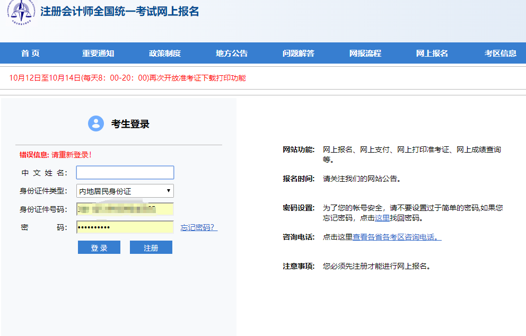Focus the 中文姓名 input field
The height and width of the screenshot is (336, 526).
[x=125, y=173]
